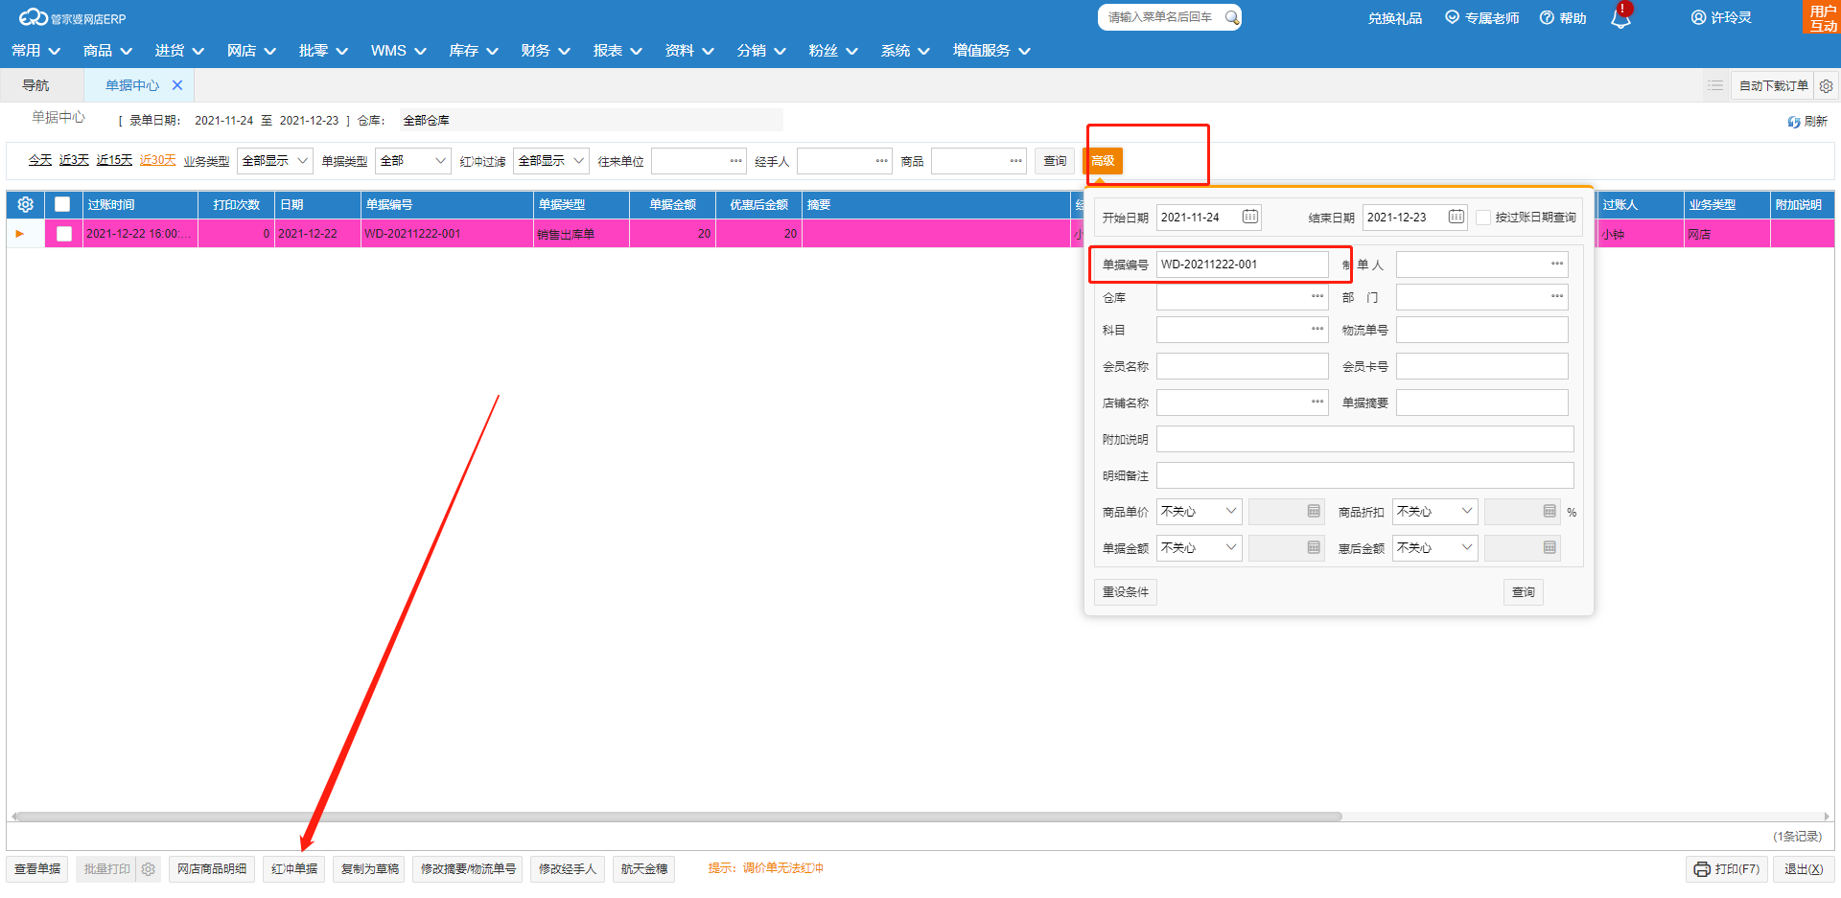The image size is (1841, 898).
Task: Filter by the 近3天 link
Action: click(x=74, y=160)
